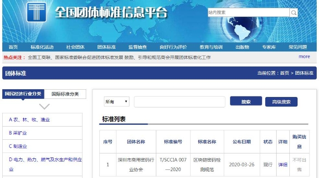Click the 序号 column header
The image size is (319, 178).
tap(108, 142)
